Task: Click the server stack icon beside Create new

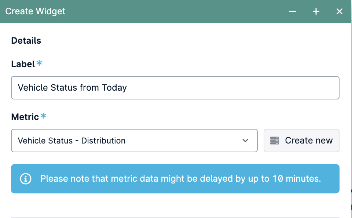Action: pos(275,141)
